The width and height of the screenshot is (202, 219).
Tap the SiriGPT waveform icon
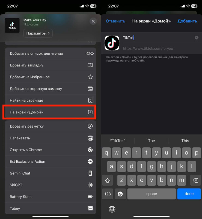[x=90, y=185]
